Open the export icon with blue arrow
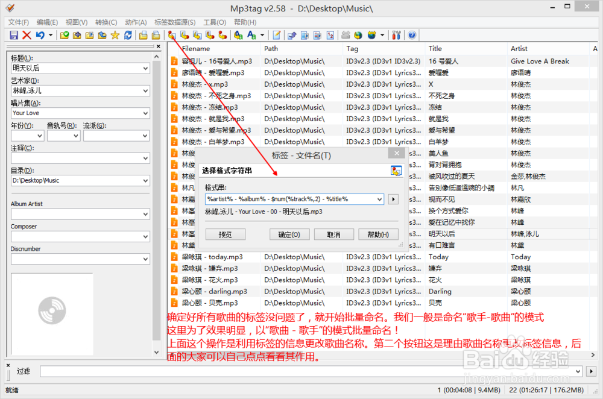This screenshot has width=603, height=399. 292,36
